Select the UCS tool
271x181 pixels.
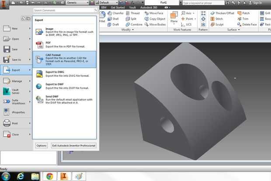click(186, 24)
